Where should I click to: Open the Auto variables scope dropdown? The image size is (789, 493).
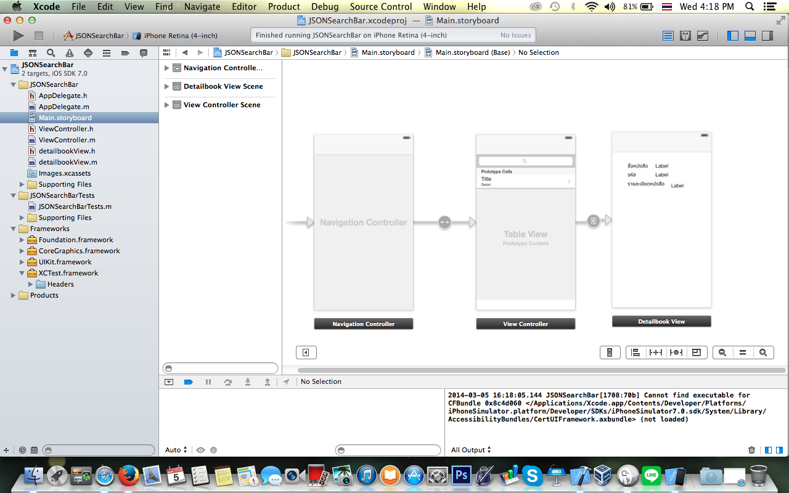(176, 450)
